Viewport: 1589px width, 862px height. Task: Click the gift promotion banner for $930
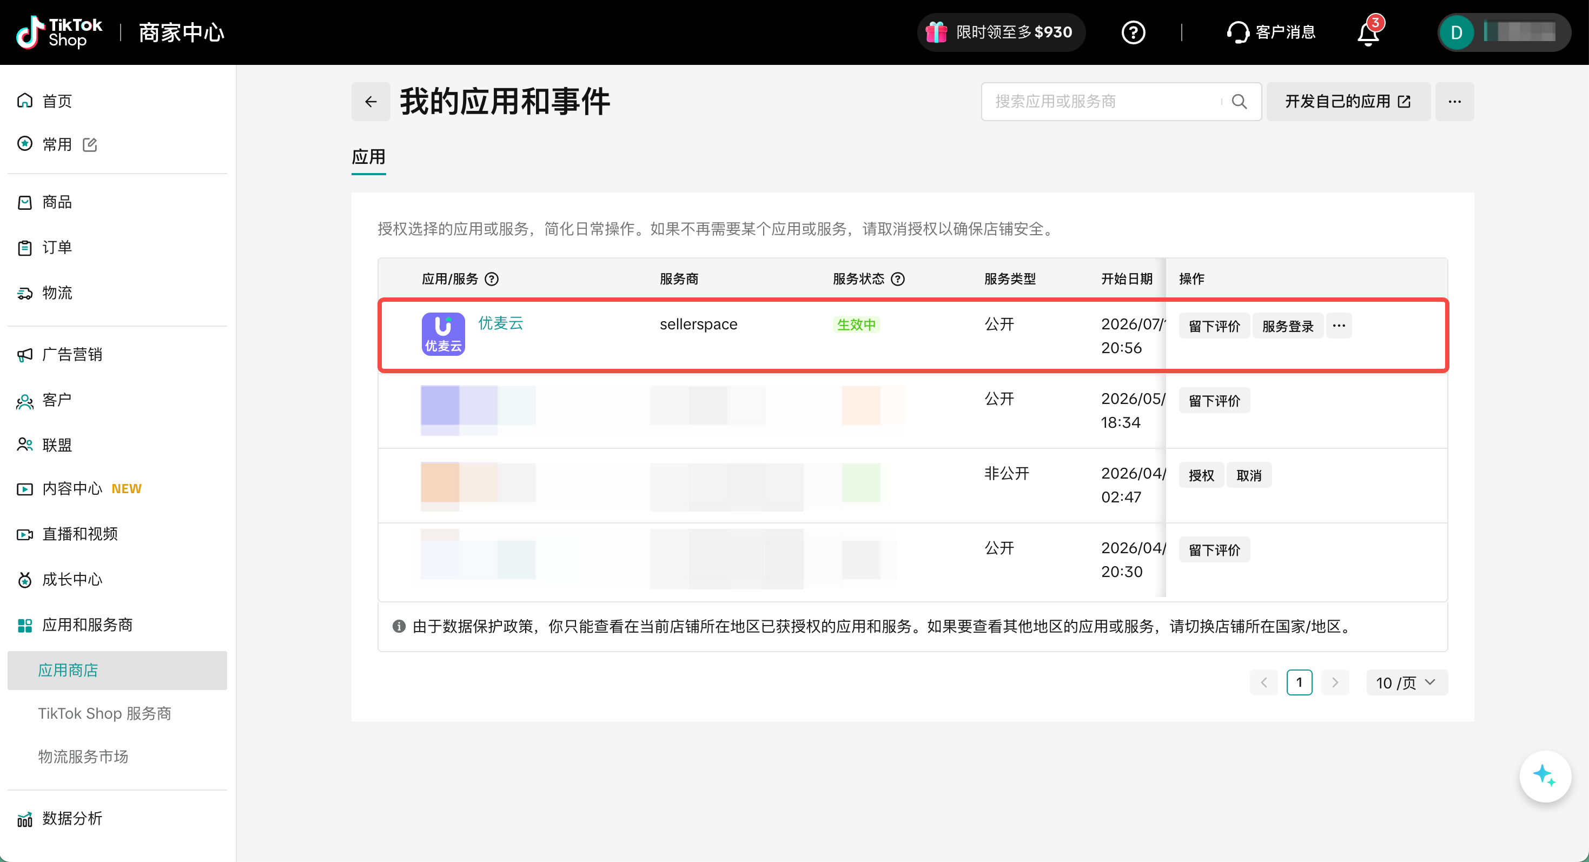click(x=1001, y=32)
